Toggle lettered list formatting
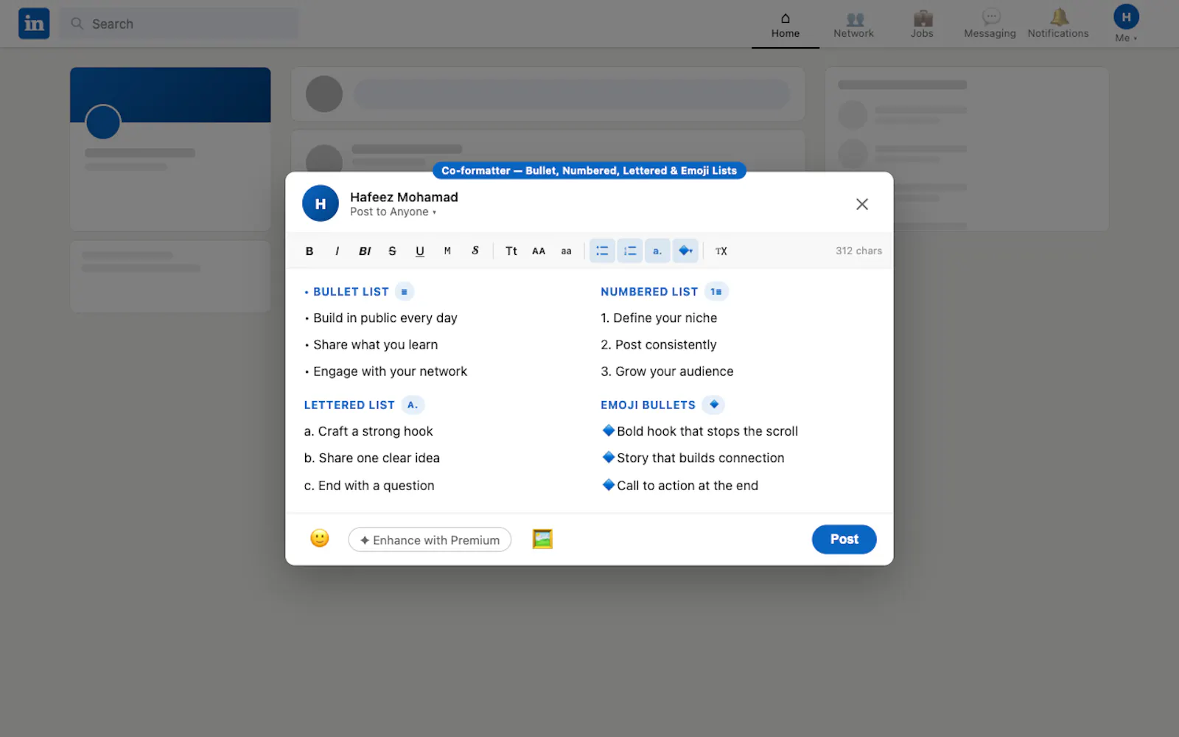Image resolution: width=1179 pixels, height=737 pixels. (657, 251)
